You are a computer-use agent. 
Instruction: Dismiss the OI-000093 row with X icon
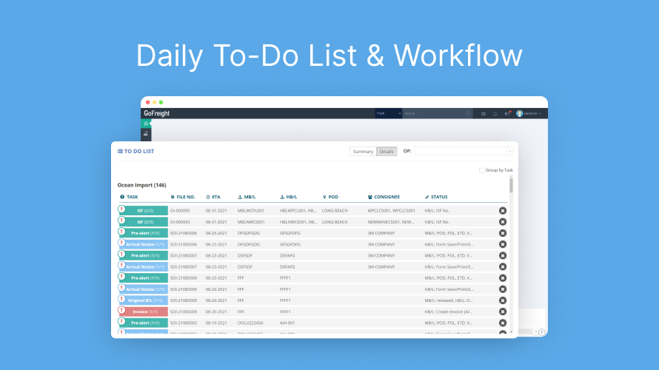tap(503, 222)
